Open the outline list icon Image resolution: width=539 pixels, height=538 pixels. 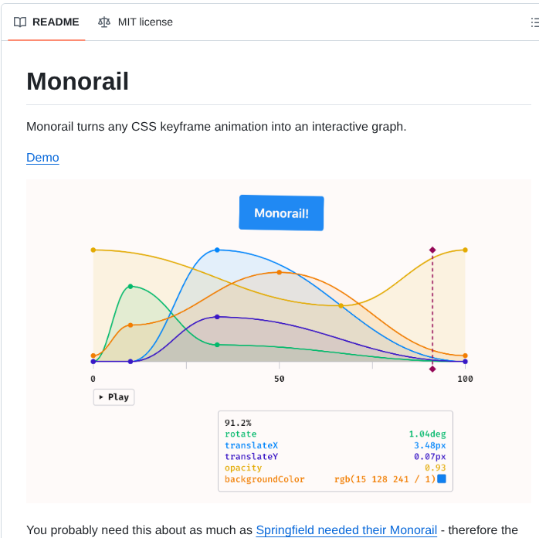(534, 22)
